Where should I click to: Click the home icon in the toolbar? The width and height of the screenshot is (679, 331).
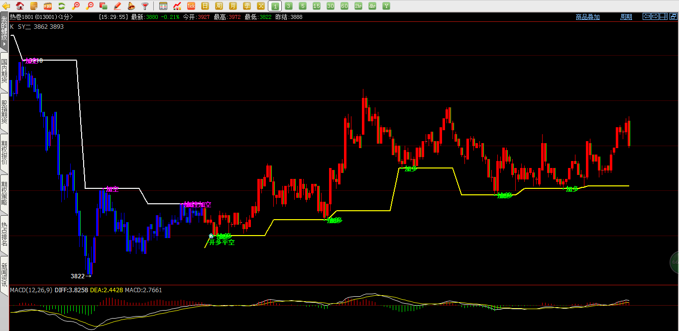click(20, 6)
